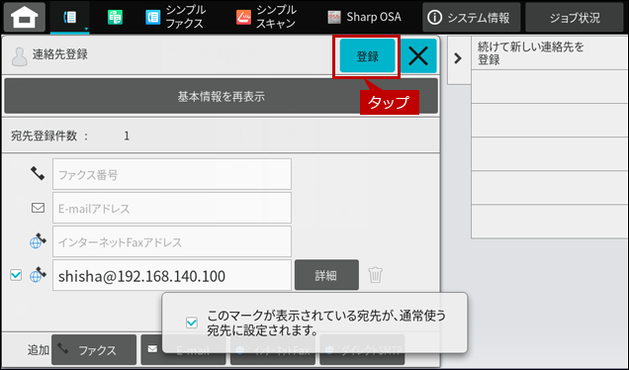Tap the 登録 button
Screen dimensions: 629x370
tap(368, 55)
